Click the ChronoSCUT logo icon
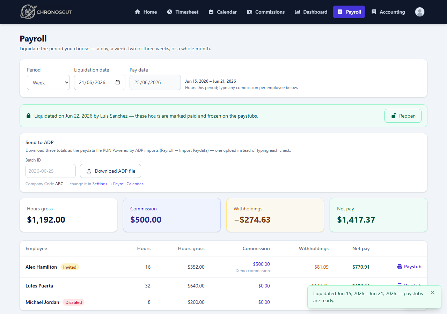Viewport: 447px width, 314px height. pos(27,12)
